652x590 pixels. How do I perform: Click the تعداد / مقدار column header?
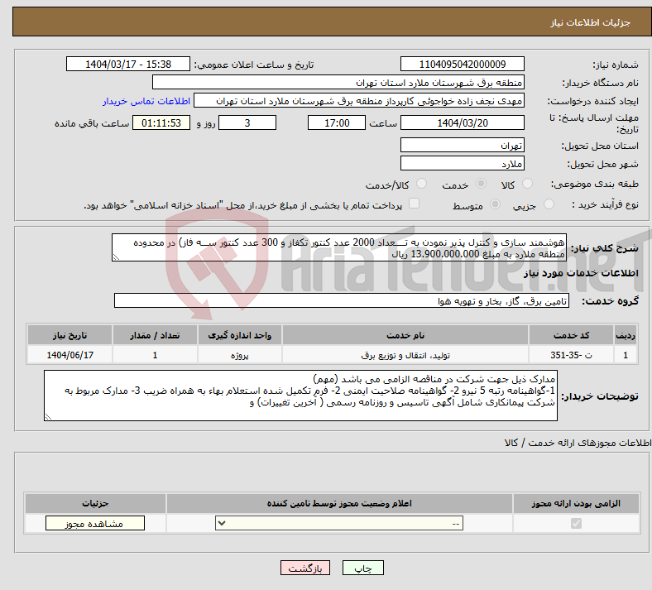coord(155,335)
